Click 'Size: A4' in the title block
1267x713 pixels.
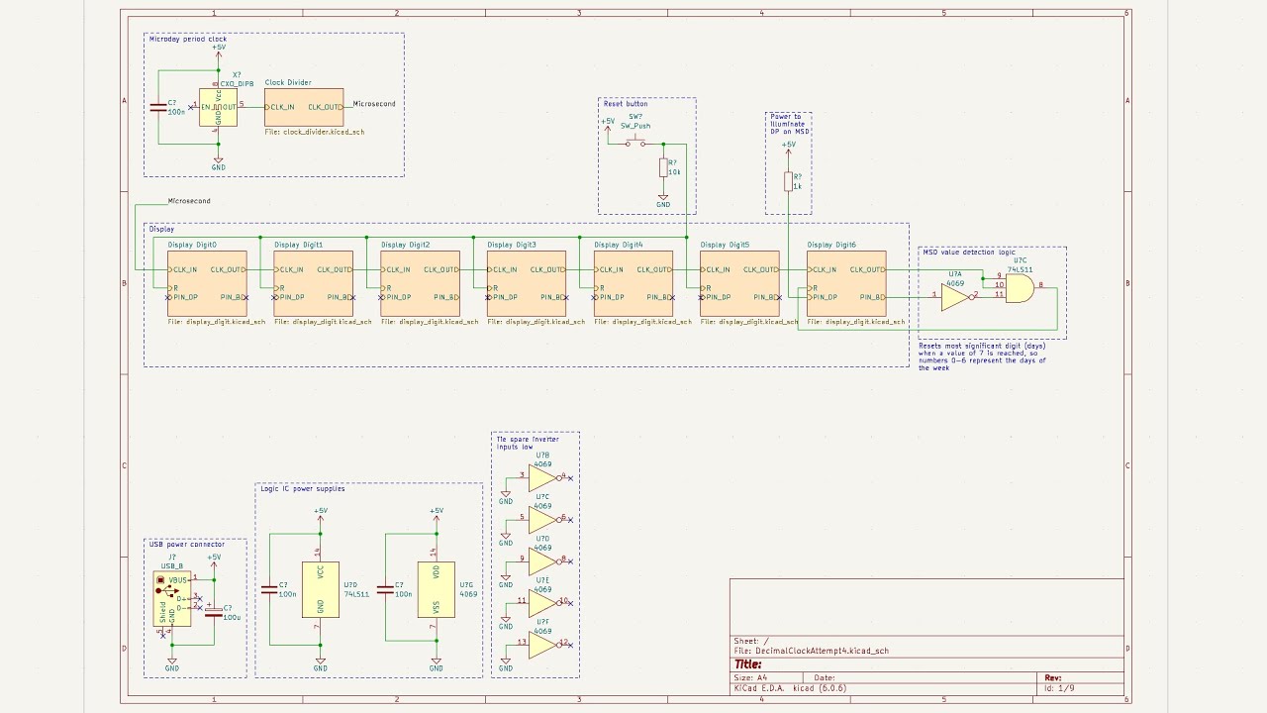point(750,677)
